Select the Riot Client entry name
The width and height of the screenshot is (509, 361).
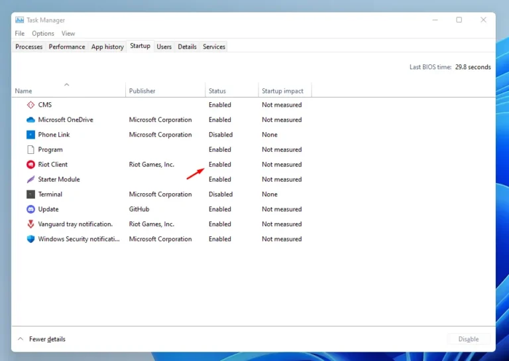click(x=52, y=165)
